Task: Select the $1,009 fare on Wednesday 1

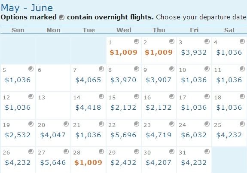Action: (x=124, y=53)
